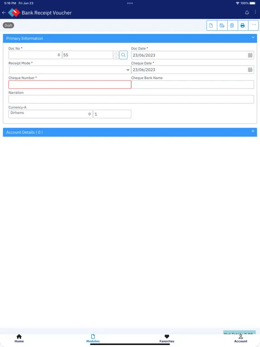Click the Draft status badge
Screen dimensions: 260x347
point(9,25)
